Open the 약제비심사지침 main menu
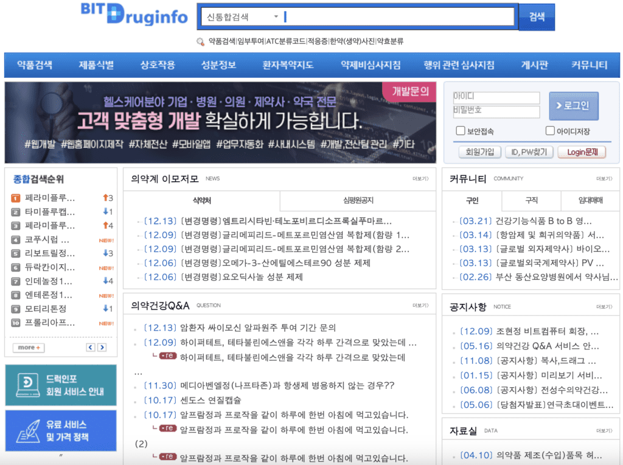 pyautogui.click(x=371, y=65)
